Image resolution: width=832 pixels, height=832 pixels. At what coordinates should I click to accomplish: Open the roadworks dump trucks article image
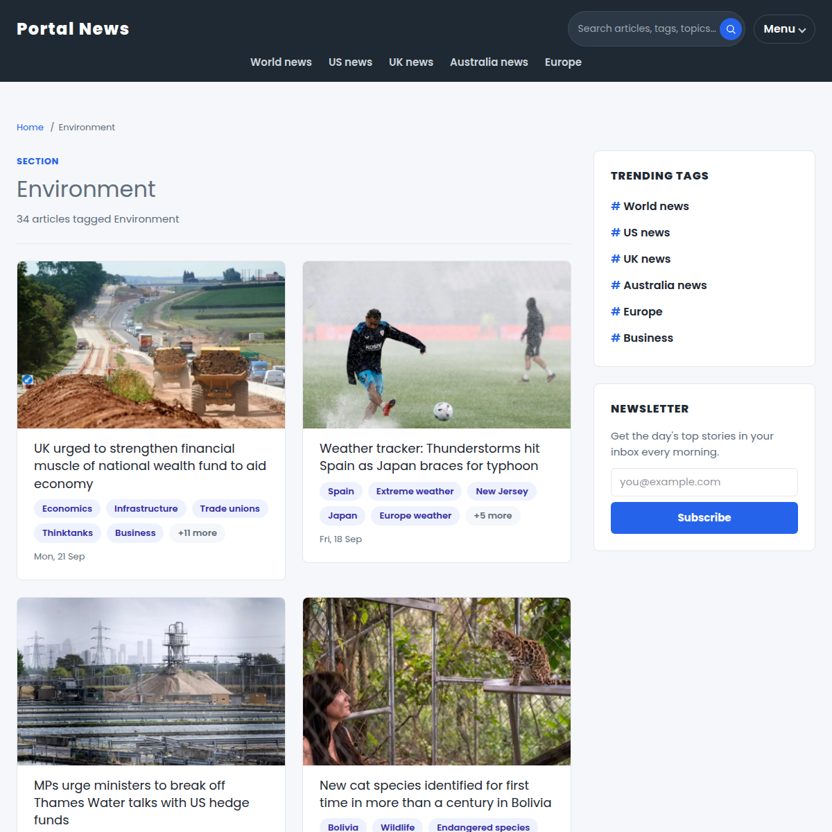[x=151, y=345]
